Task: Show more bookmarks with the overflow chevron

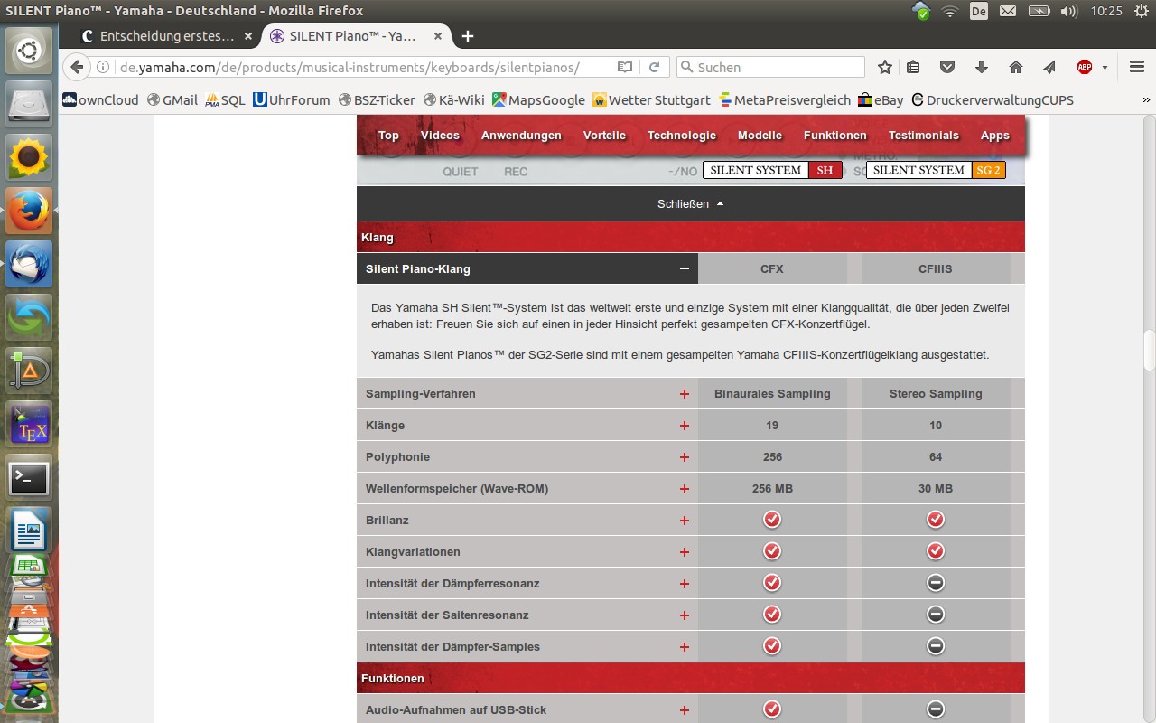Action: 1146,100
